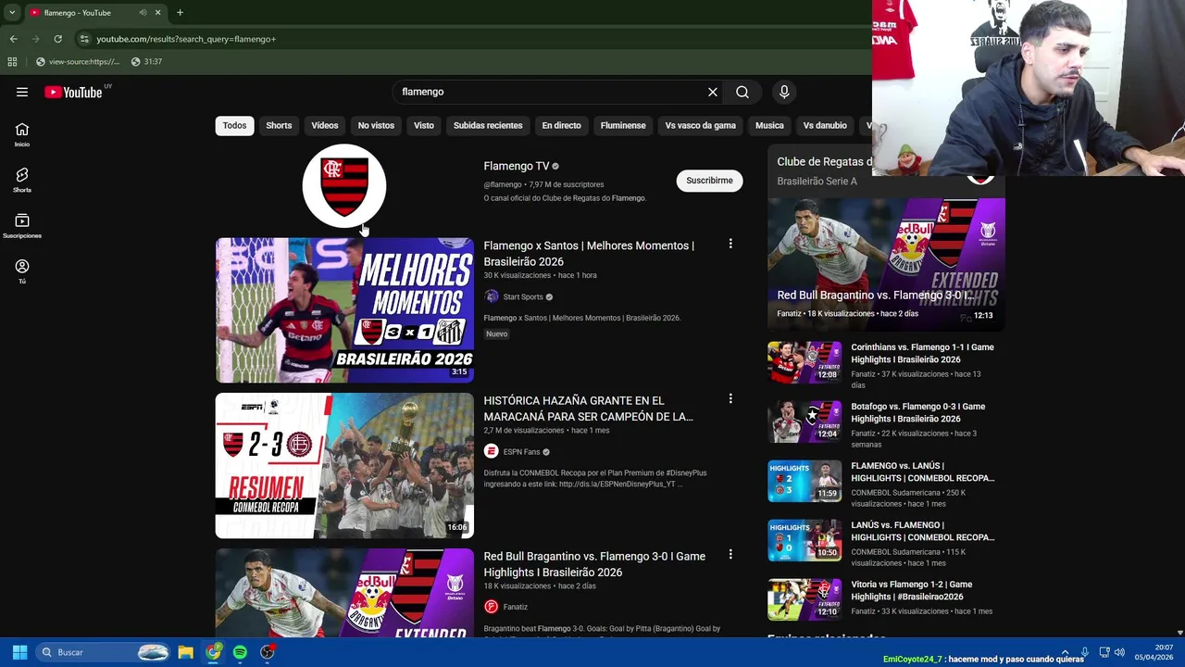
Task: Open Red Bull Bragantino vs. Flamengo 3-0 title
Action: coord(594,564)
